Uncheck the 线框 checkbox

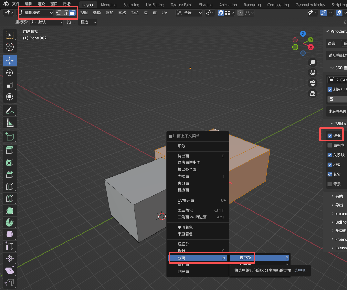(330, 136)
